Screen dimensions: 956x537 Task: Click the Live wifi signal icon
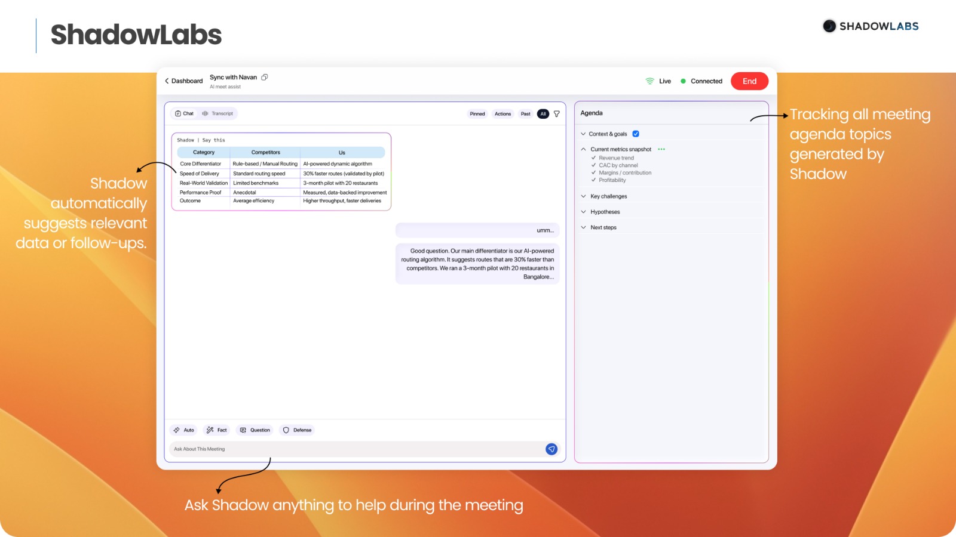[x=650, y=81]
